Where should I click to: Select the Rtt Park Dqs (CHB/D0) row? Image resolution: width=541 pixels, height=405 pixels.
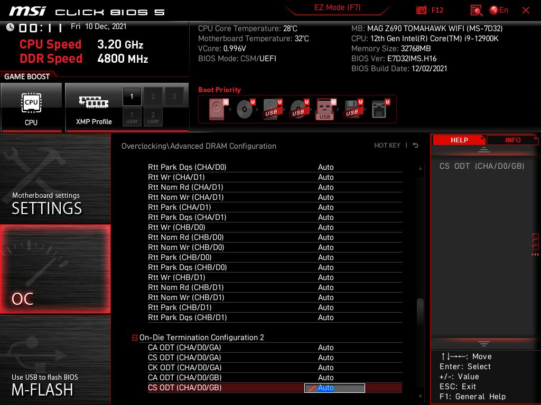[275, 267]
